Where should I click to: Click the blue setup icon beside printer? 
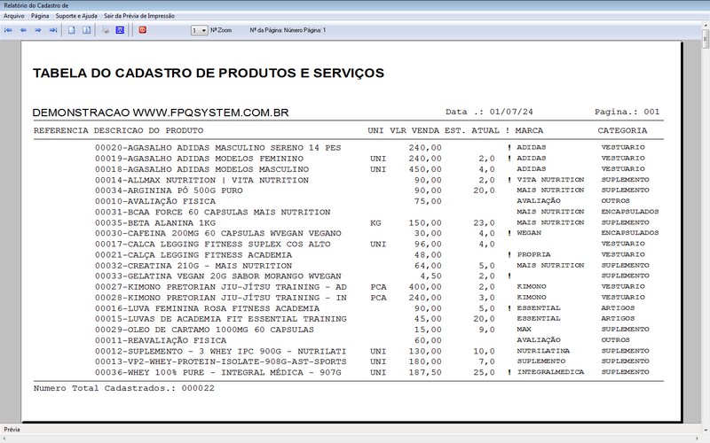[120, 30]
